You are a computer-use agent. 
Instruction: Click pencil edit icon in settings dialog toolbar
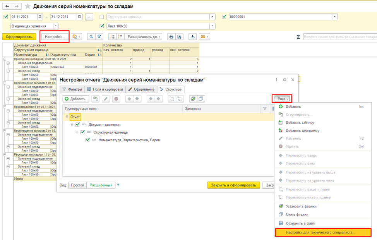coord(106,99)
